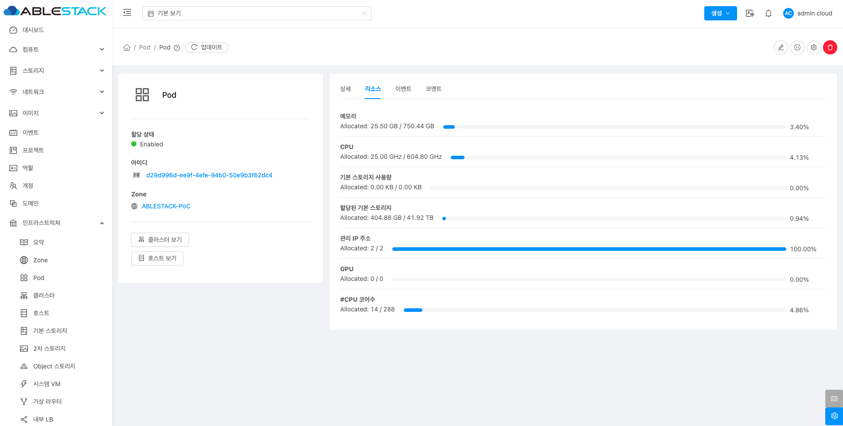
Task: Open the 기본 보기 view dropdown
Action: click(257, 13)
